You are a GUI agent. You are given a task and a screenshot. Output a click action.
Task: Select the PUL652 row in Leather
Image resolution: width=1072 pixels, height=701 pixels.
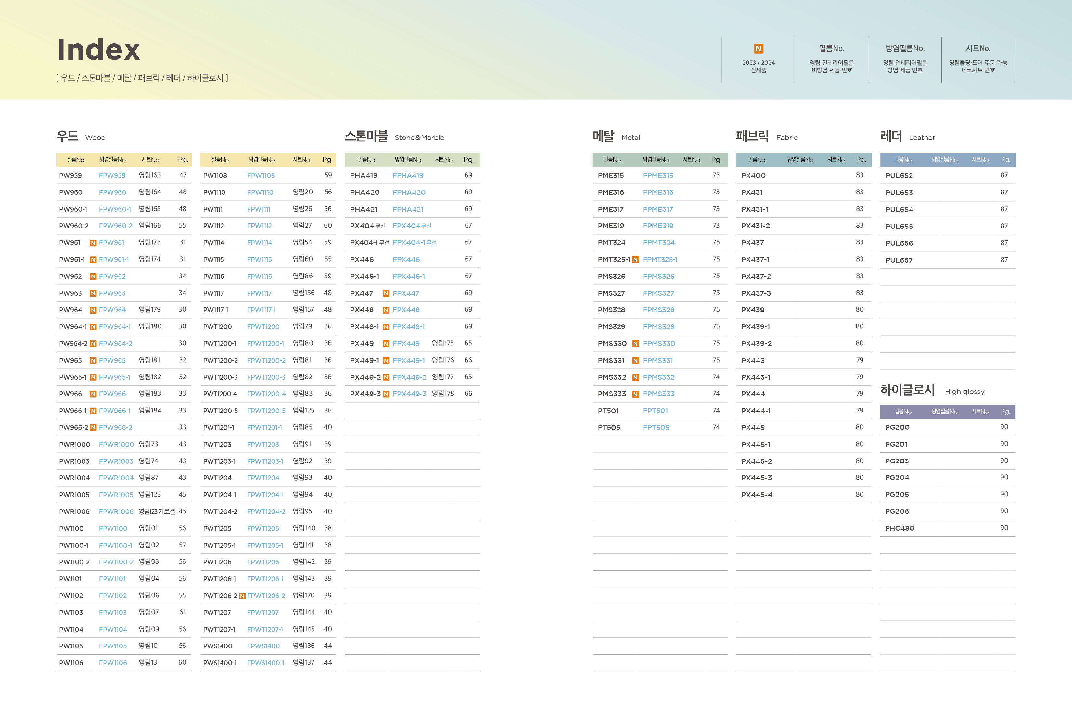pyautogui.click(x=899, y=176)
